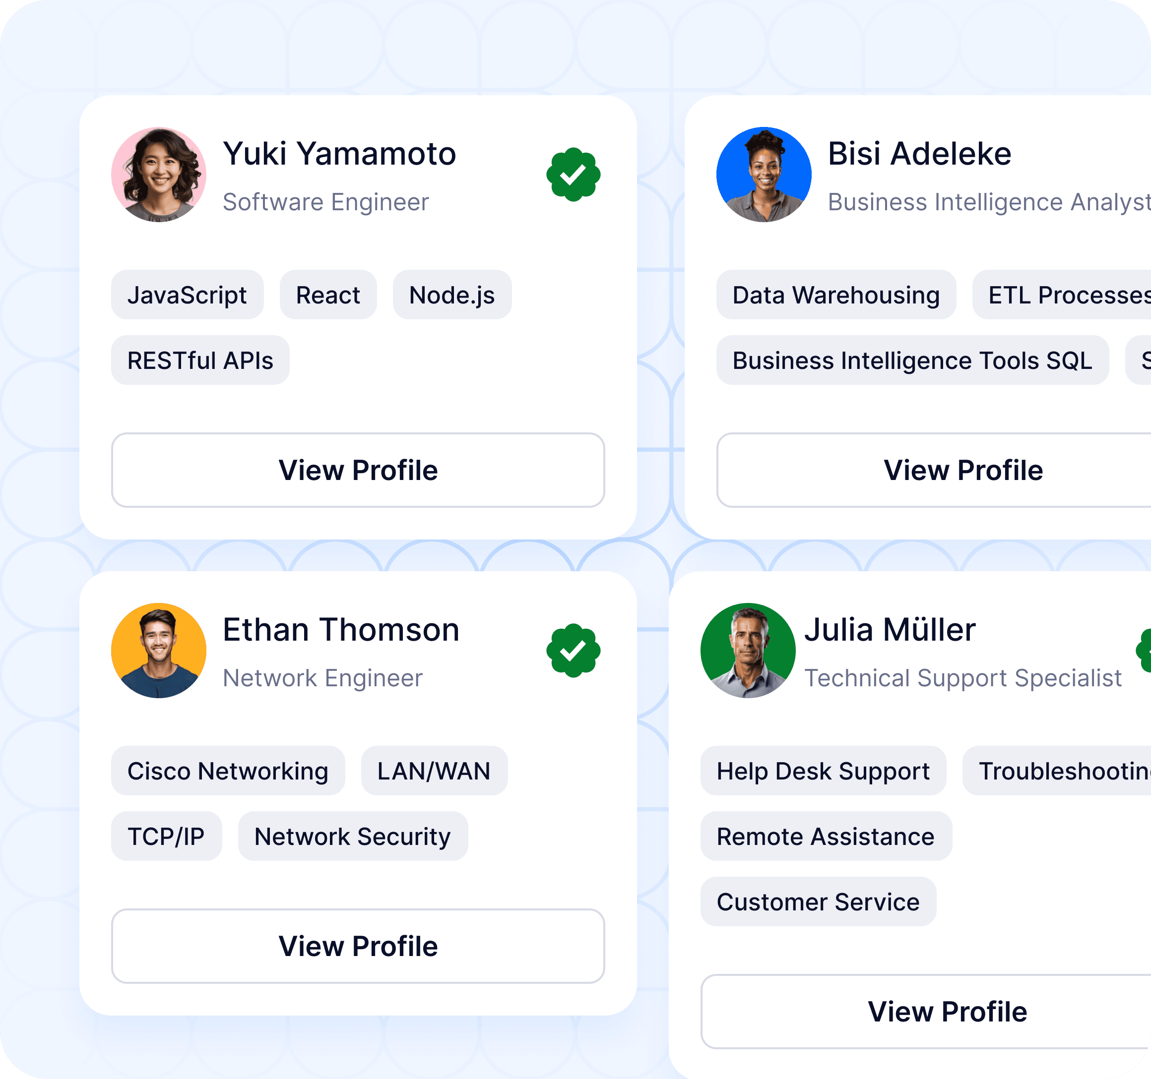Choose the RESTful APIs tag
This screenshot has height=1079, width=1151.
tap(200, 360)
